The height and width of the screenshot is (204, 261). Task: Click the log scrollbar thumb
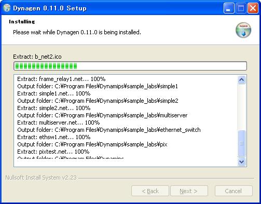(241, 143)
